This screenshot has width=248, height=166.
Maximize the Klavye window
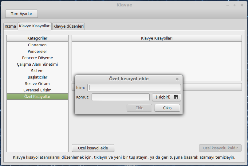tap(235, 5)
